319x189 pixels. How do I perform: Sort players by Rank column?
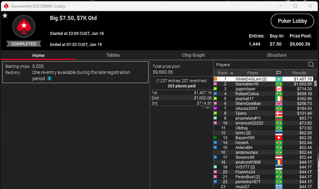pyautogui.click(x=224, y=73)
